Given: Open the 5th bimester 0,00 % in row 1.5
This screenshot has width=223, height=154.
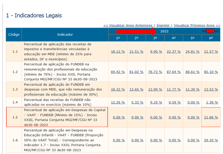Looking at the screenshot, I should click(193, 118).
